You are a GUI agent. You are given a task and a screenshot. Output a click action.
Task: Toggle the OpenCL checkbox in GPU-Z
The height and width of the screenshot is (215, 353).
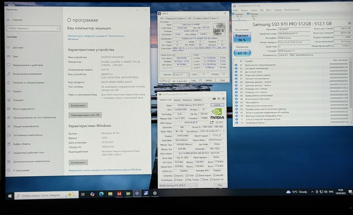[x=175, y=176]
